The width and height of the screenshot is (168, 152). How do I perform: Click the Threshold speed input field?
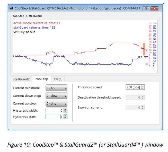pos(133,87)
